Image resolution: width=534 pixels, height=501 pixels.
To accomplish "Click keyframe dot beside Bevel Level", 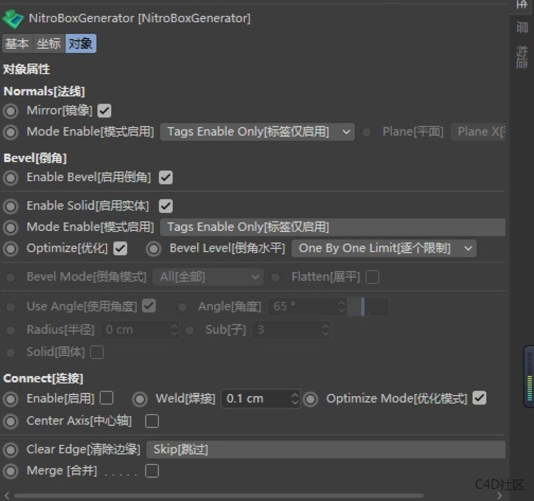I will pos(154,249).
